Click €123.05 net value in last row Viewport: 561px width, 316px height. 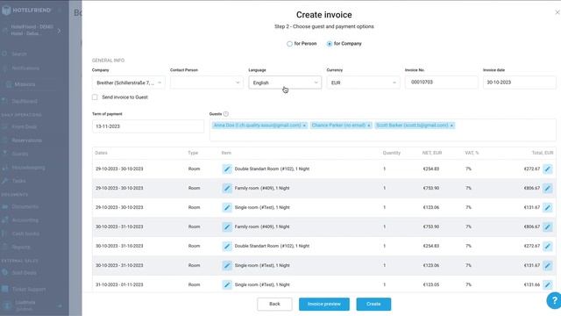(430, 284)
